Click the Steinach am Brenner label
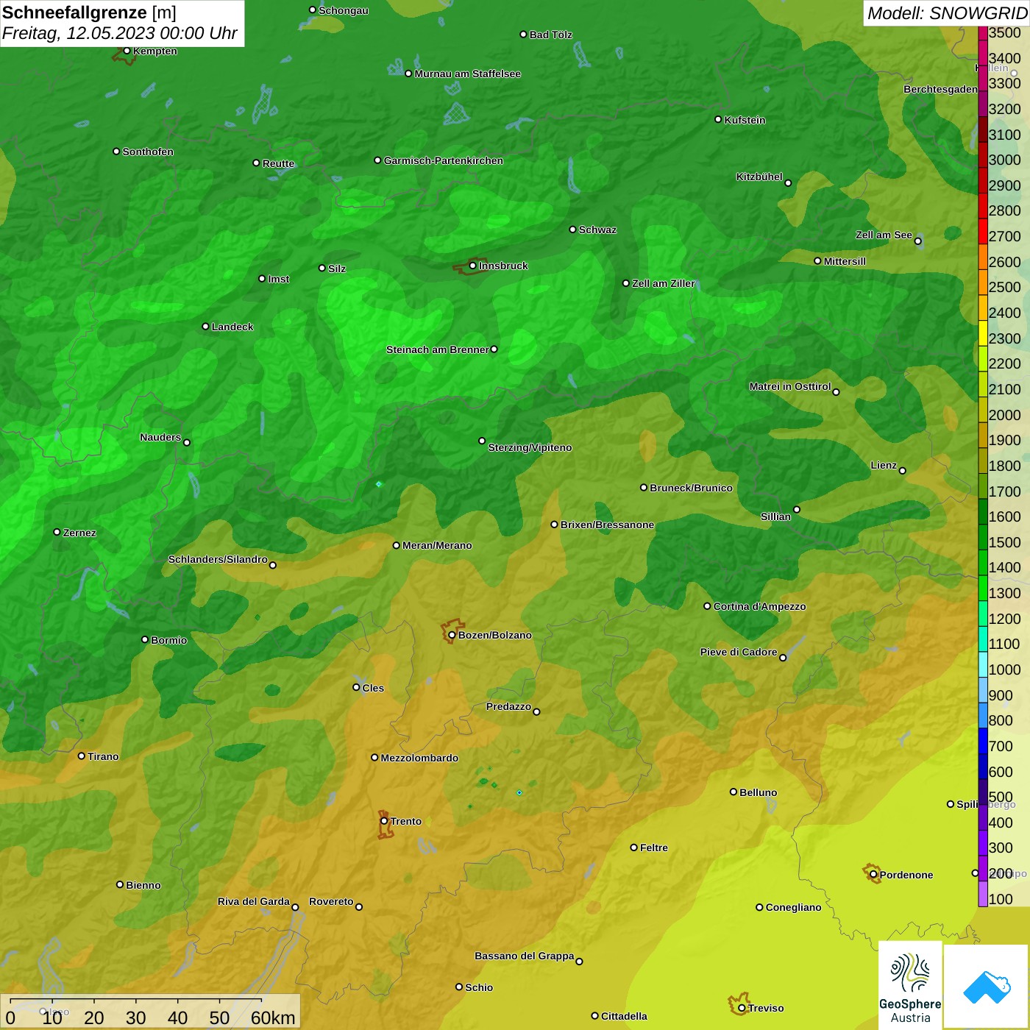This screenshot has height=1030, width=1030. pos(438,349)
